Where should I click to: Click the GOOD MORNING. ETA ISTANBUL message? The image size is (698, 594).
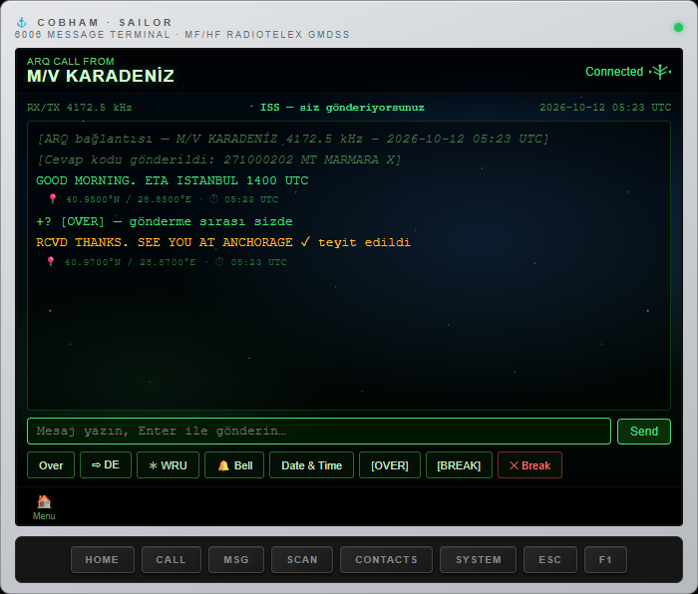172,180
